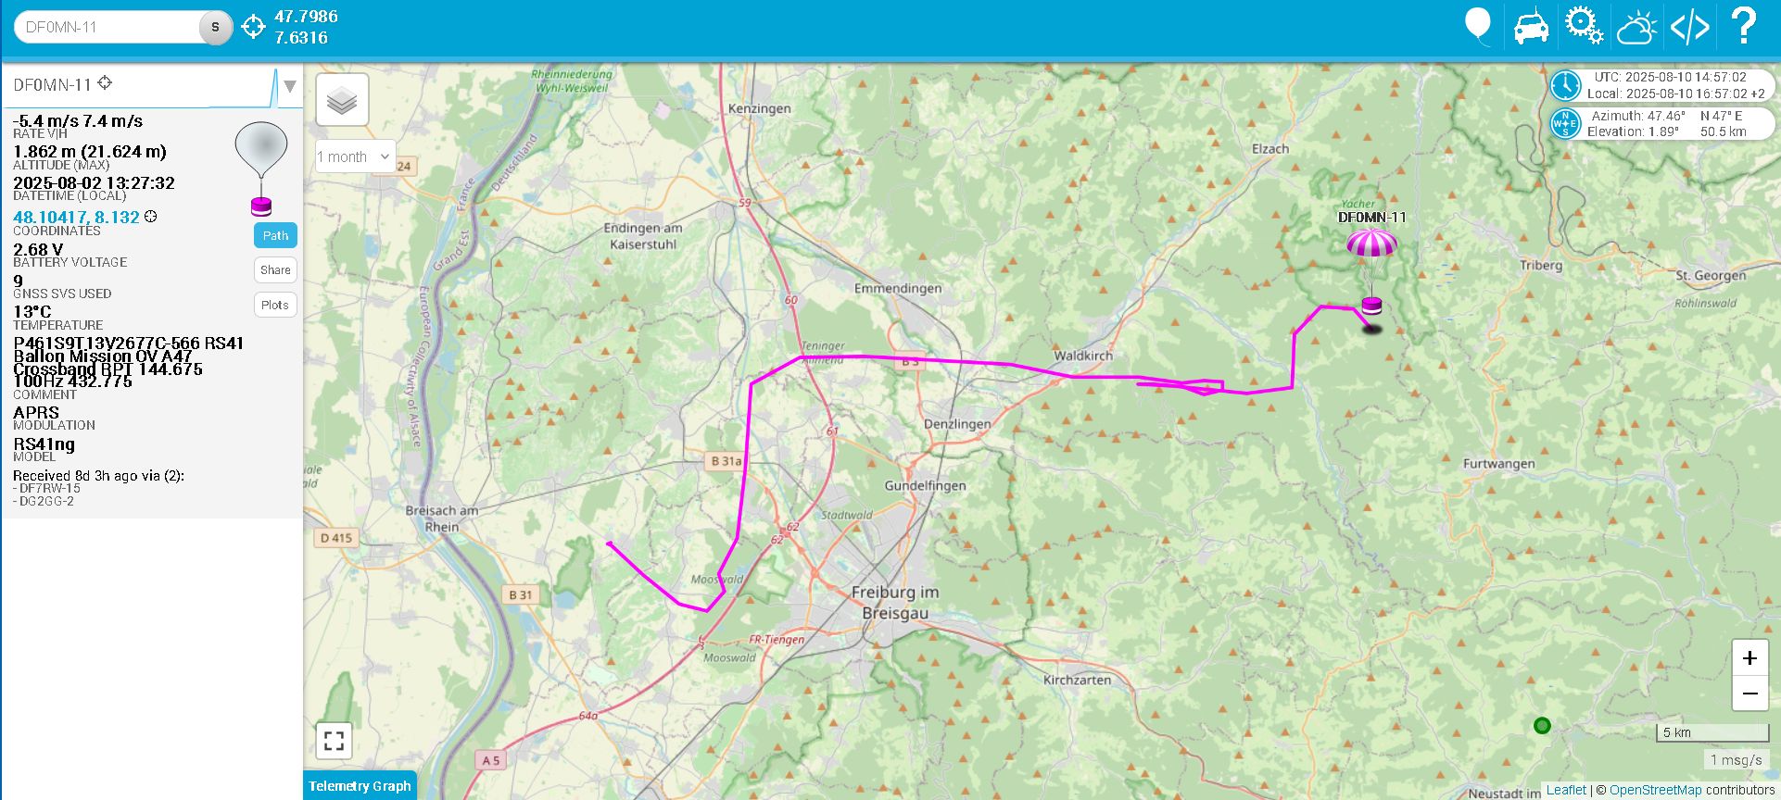Toggle fullscreen map view
The image size is (1781, 800).
coord(335,741)
